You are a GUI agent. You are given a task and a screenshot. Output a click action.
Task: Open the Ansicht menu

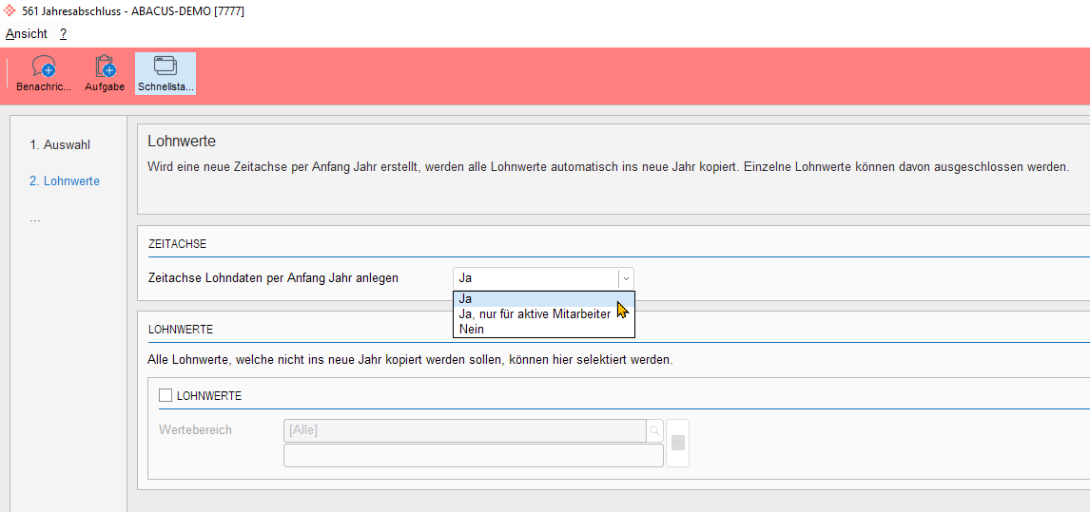click(27, 33)
